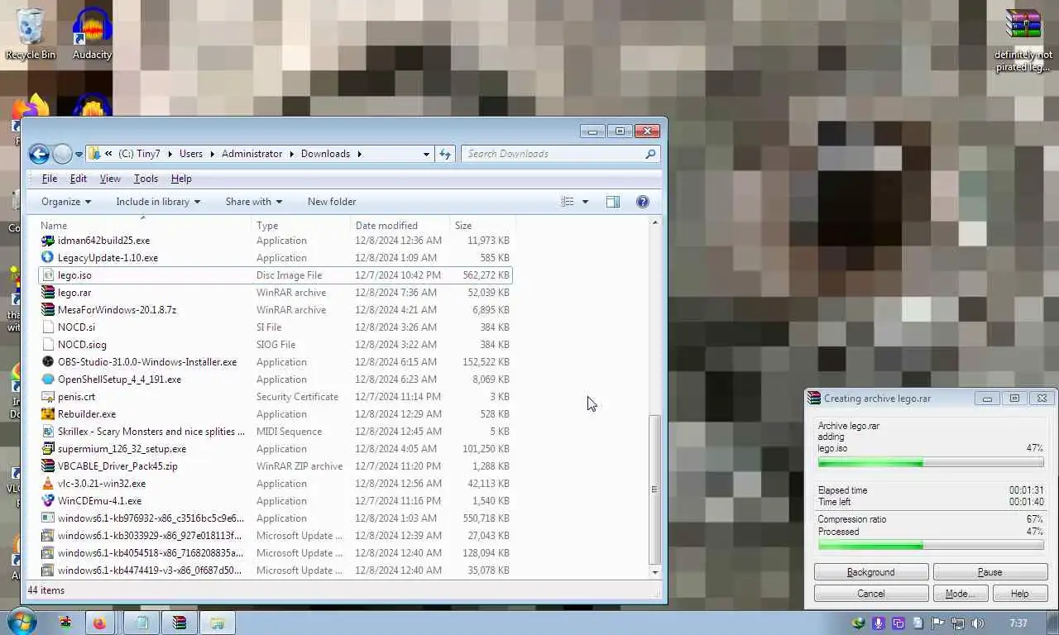The width and height of the screenshot is (1059, 635).
Task: Click the vlc-3.0.21-win32.exe cone icon
Action: coord(48,484)
